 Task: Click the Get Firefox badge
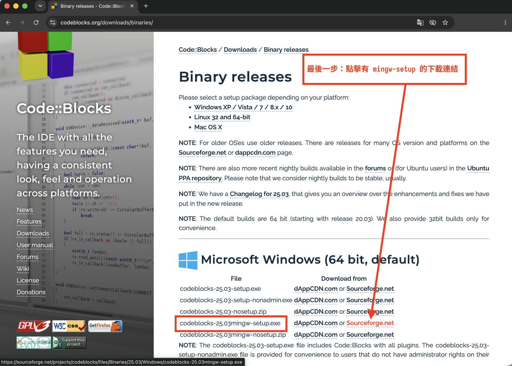105,326
